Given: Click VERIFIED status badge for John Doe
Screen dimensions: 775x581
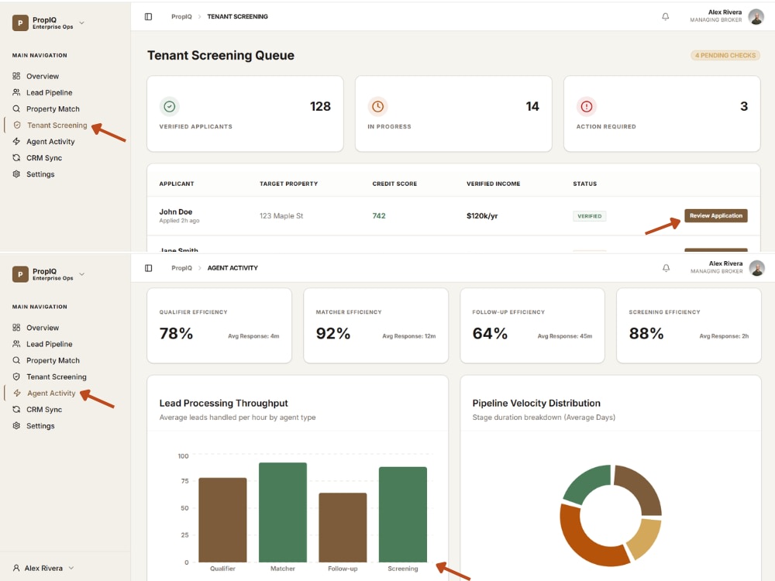Looking at the screenshot, I should tap(589, 216).
